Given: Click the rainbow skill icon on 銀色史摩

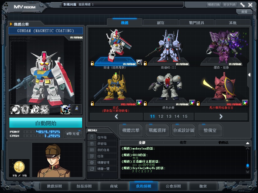Looking at the screenshot, I should (192, 103).
